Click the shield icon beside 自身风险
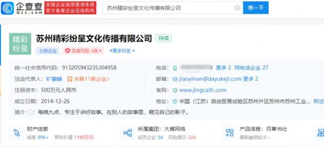324x147 pixels. pyautogui.click(x=68, y=51)
